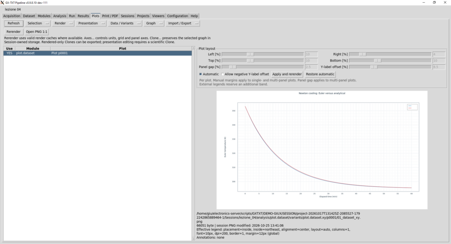Click the Plot column header
The image size is (451, 244).
tap(122, 48)
